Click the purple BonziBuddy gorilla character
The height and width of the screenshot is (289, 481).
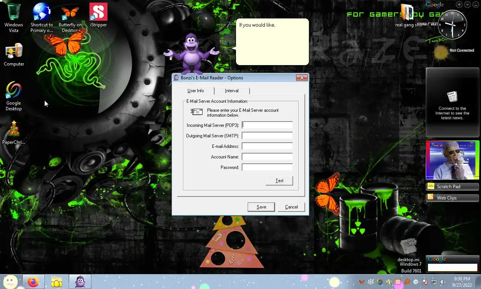(x=192, y=54)
